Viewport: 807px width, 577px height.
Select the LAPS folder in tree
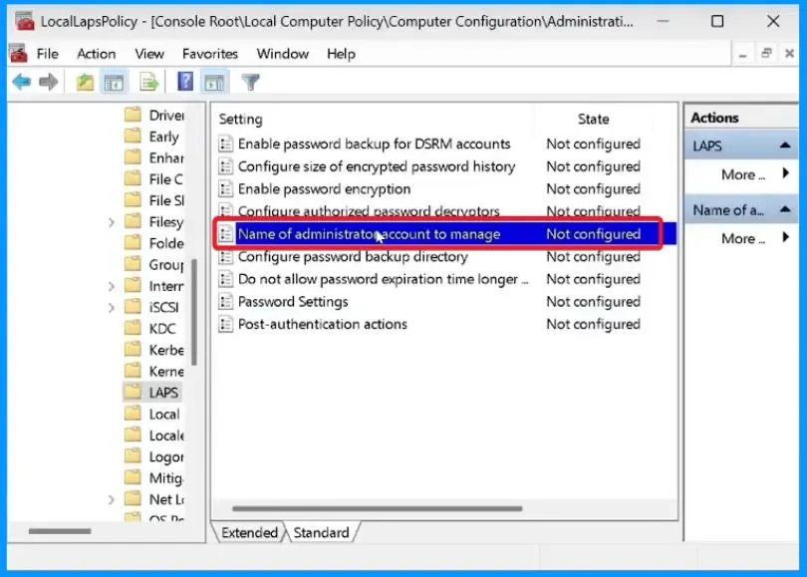tap(163, 393)
